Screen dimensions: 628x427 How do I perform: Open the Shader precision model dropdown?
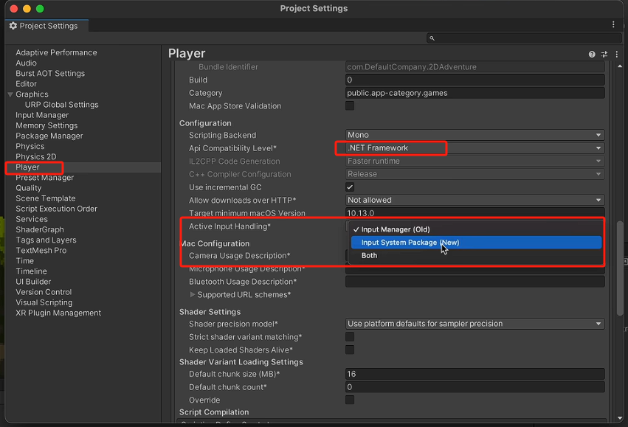click(475, 324)
